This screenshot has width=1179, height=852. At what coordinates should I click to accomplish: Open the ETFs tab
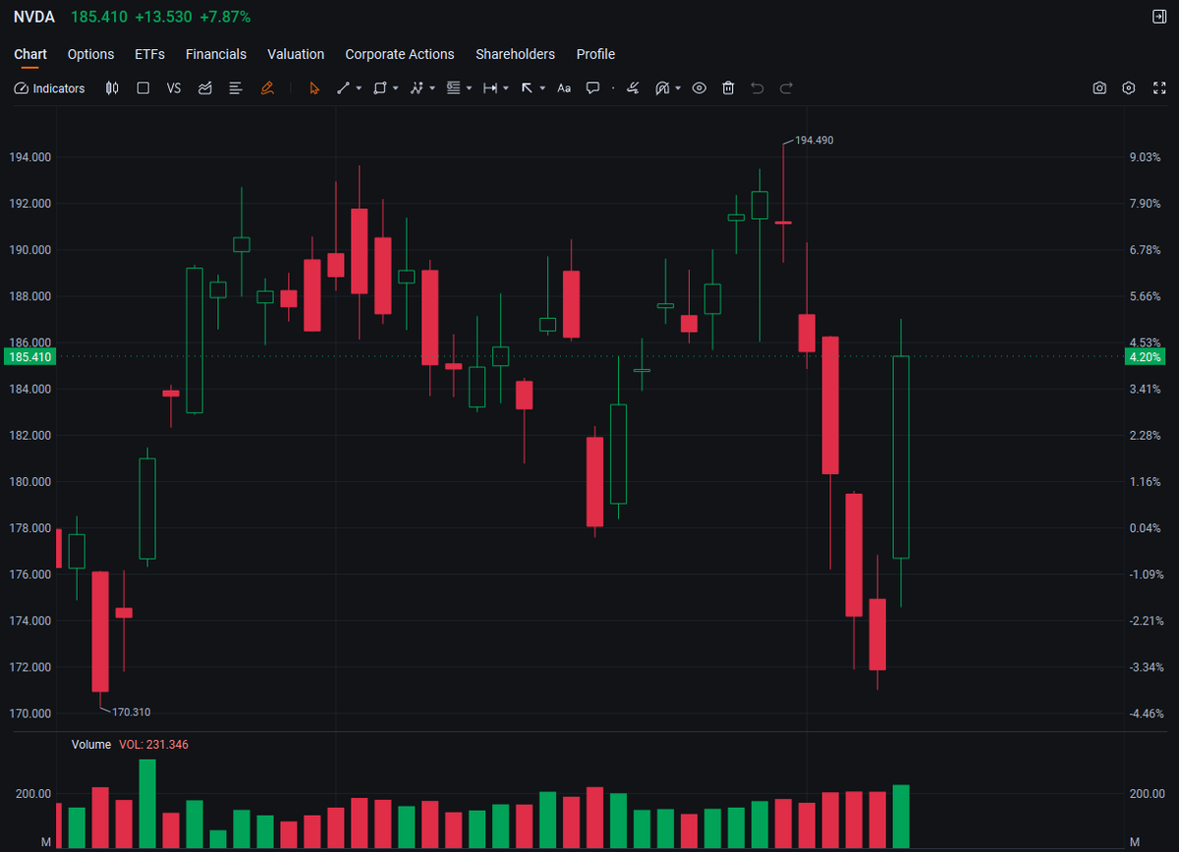[150, 54]
